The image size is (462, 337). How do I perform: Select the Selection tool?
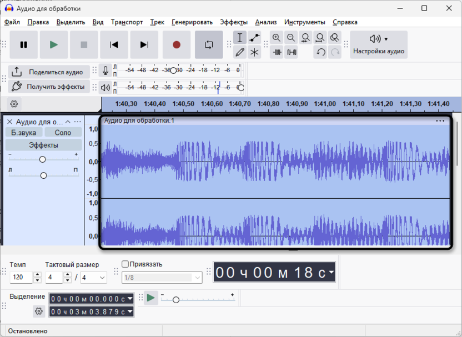tap(239, 37)
